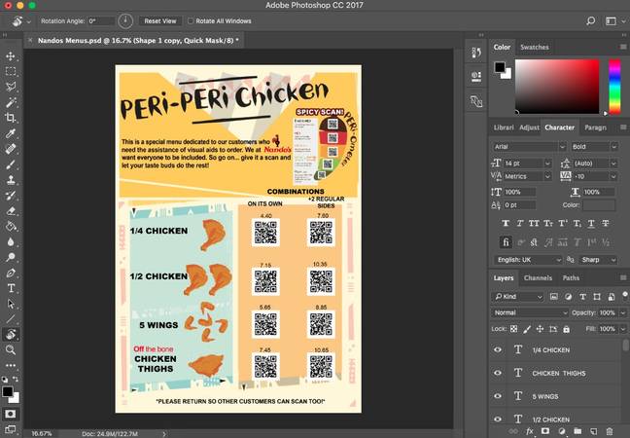Screen dimensions: 630x438
Task: Select the Eraser tool
Action: tap(11, 211)
